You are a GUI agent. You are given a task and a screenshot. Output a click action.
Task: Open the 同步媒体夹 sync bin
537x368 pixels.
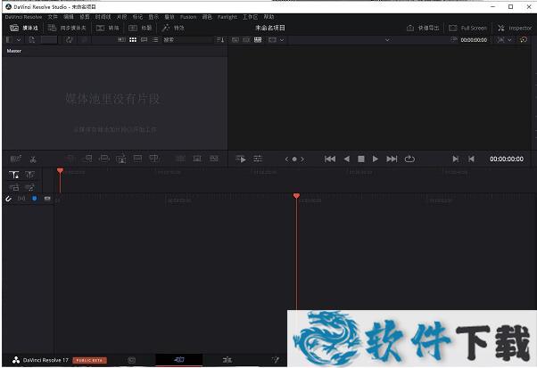(71, 28)
